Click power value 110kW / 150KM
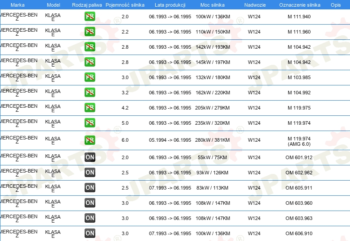Image resolution: width=350 pixels, height=241 pixels. pyautogui.click(x=213, y=32)
